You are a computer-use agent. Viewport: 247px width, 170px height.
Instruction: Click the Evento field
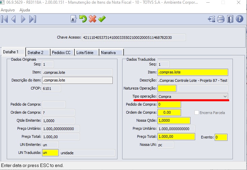tap(221, 137)
